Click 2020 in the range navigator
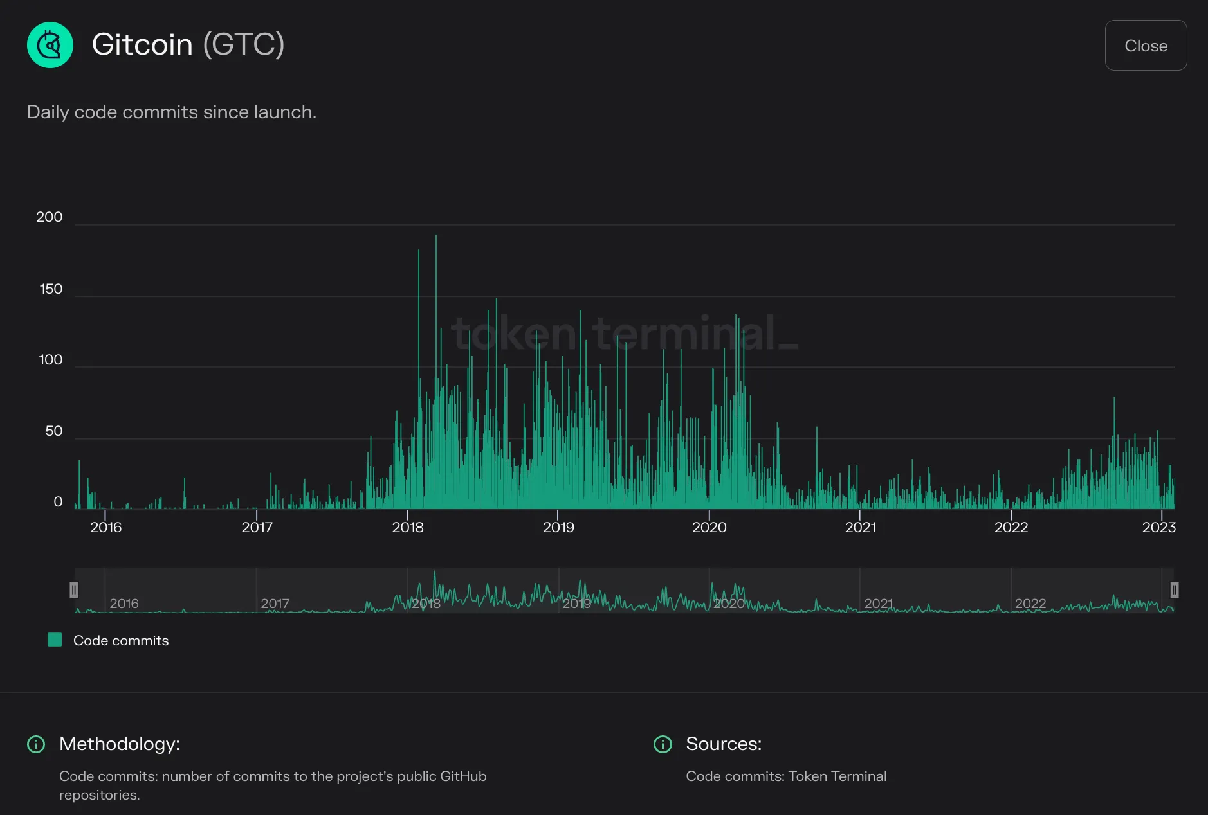The image size is (1208, 815). 729,604
